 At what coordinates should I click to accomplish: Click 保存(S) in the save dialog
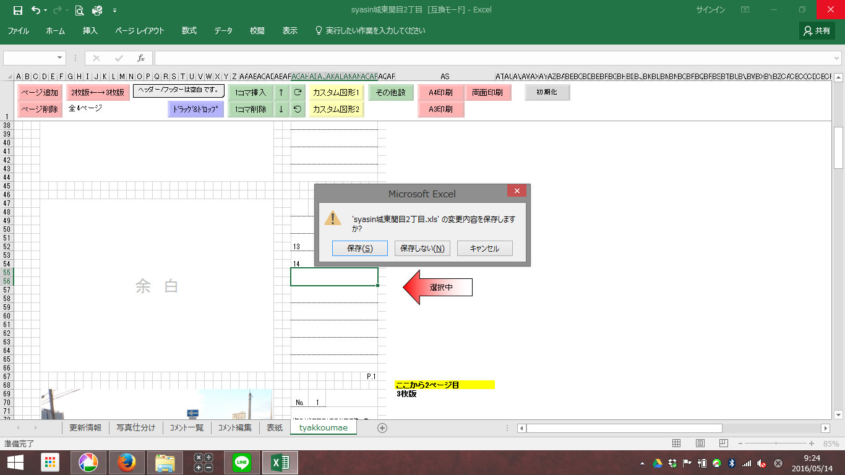[359, 249]
